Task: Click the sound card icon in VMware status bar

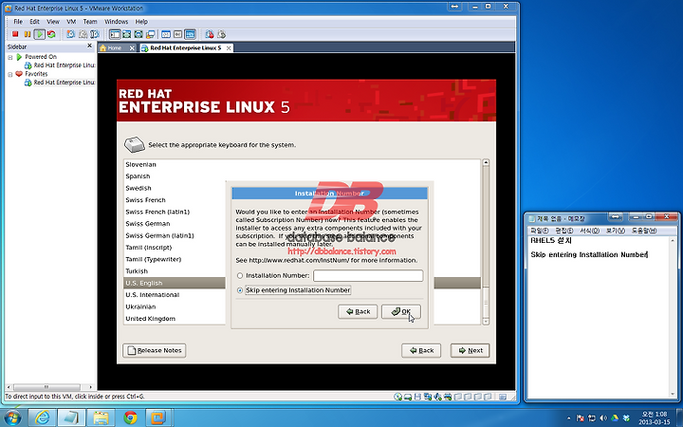Action: pos(437,397)
